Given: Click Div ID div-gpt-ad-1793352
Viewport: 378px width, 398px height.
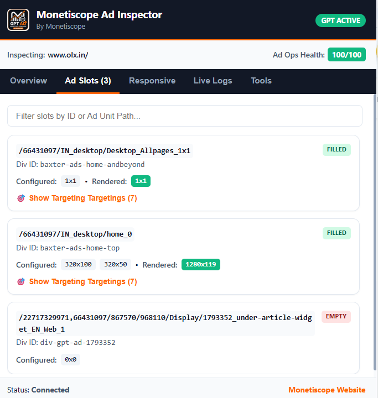Looking at the screenshot, I should [66, 343].
